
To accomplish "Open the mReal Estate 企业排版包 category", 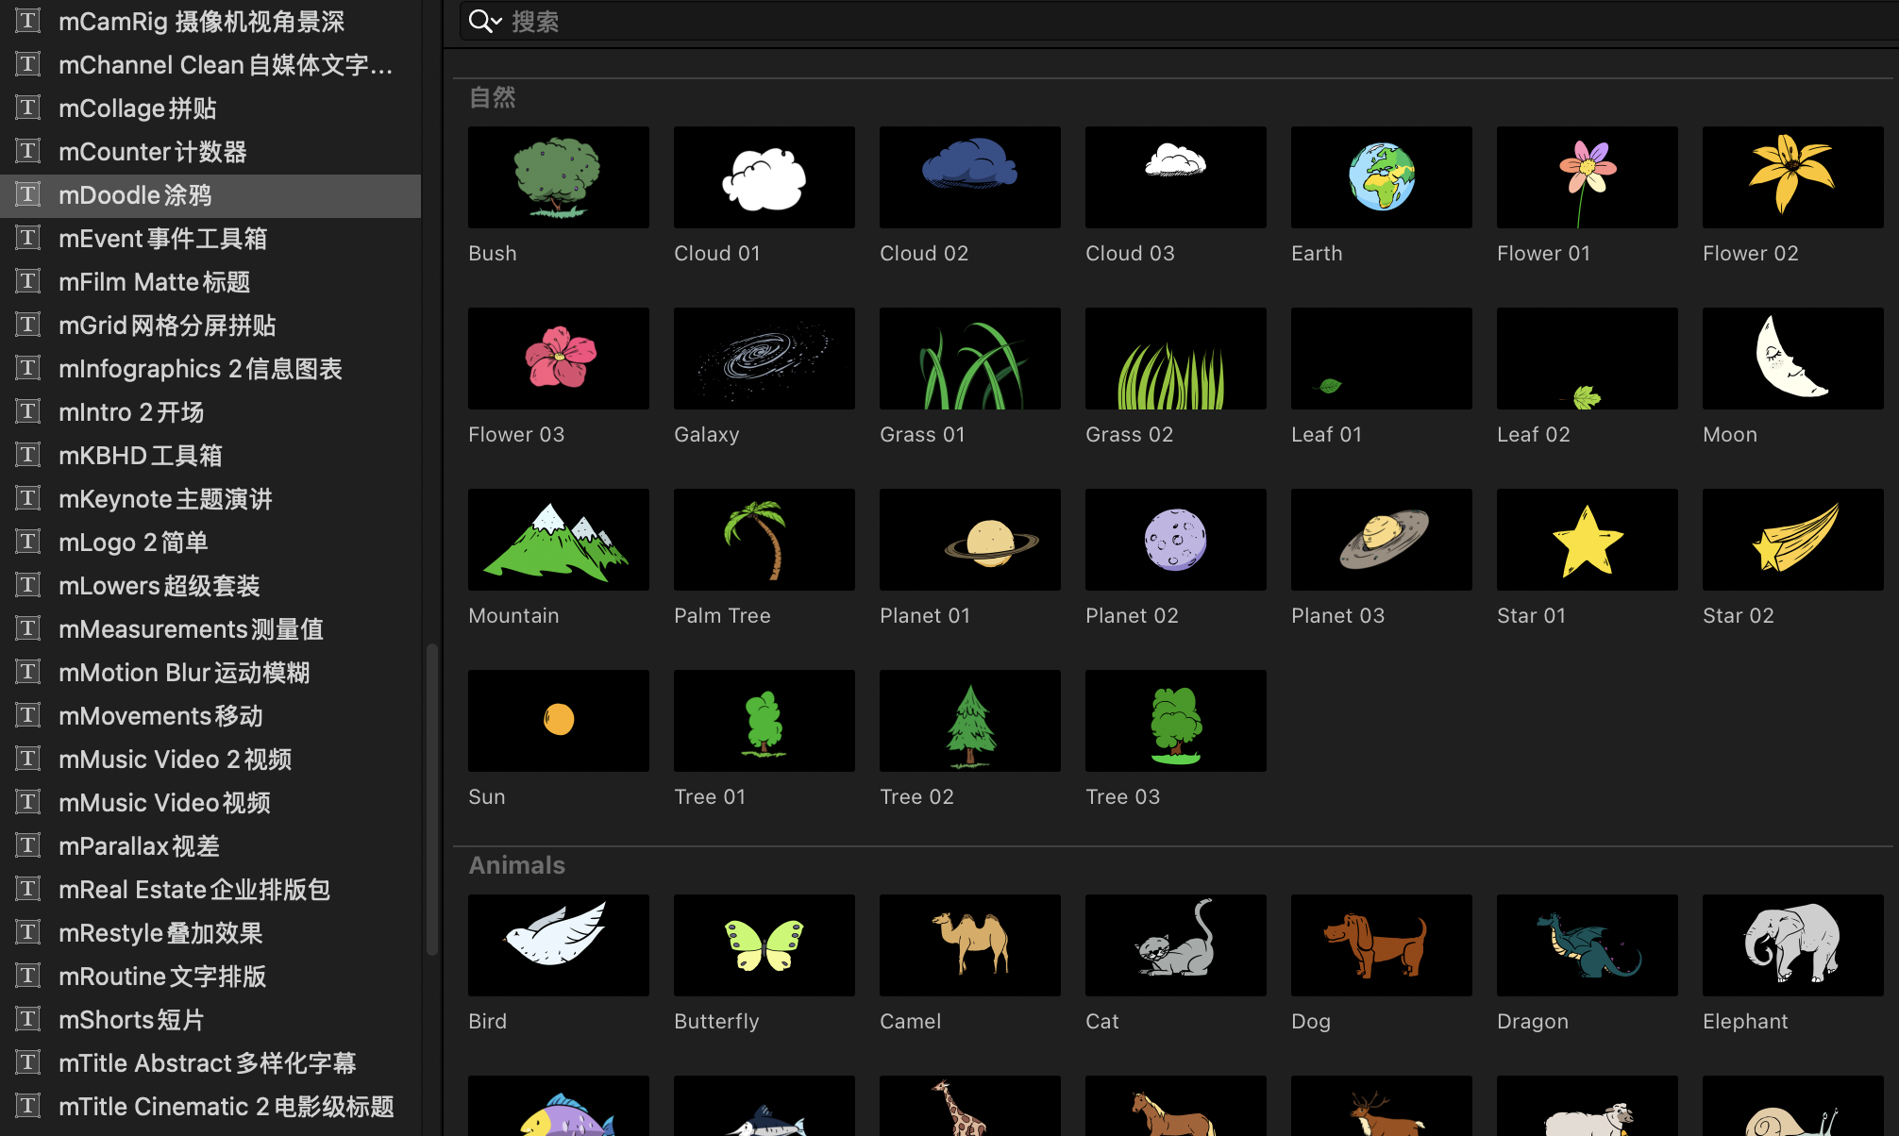I will [210, 889].
